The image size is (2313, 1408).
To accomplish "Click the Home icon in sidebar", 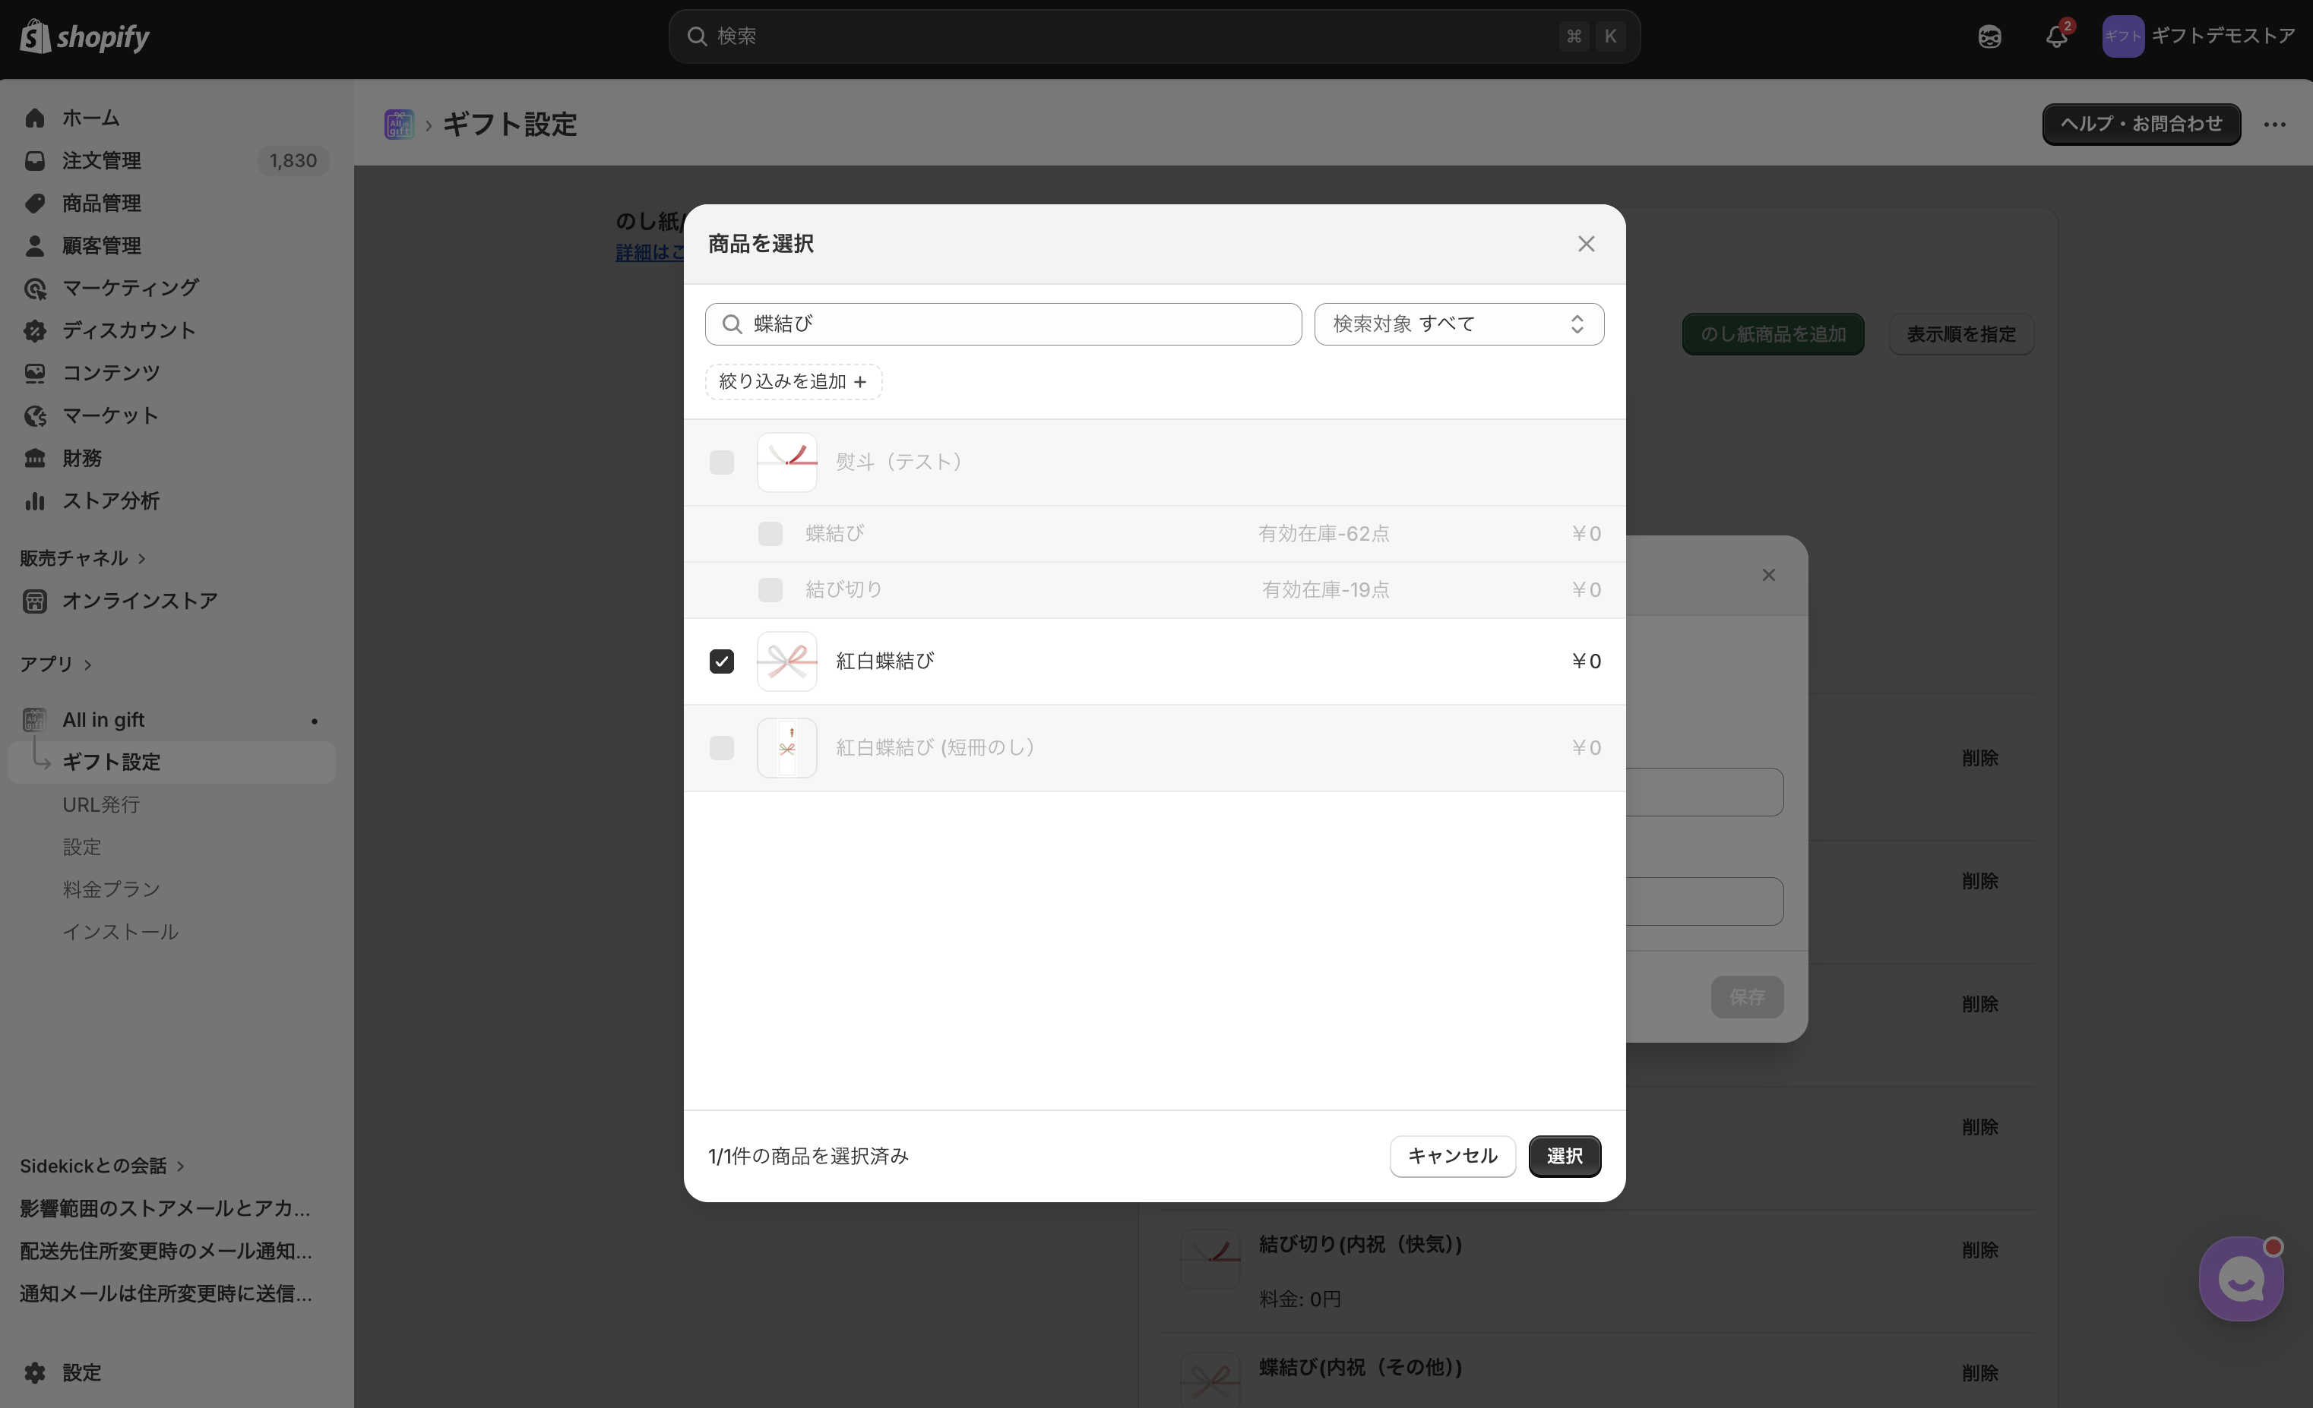I will pos(35,118).
